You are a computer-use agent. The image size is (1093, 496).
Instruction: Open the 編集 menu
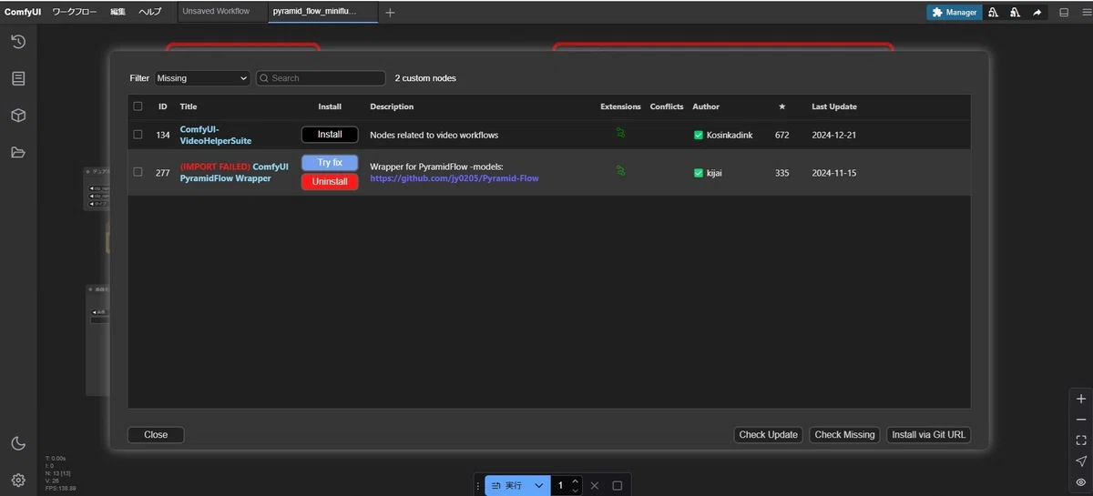(x=117, y=12)
